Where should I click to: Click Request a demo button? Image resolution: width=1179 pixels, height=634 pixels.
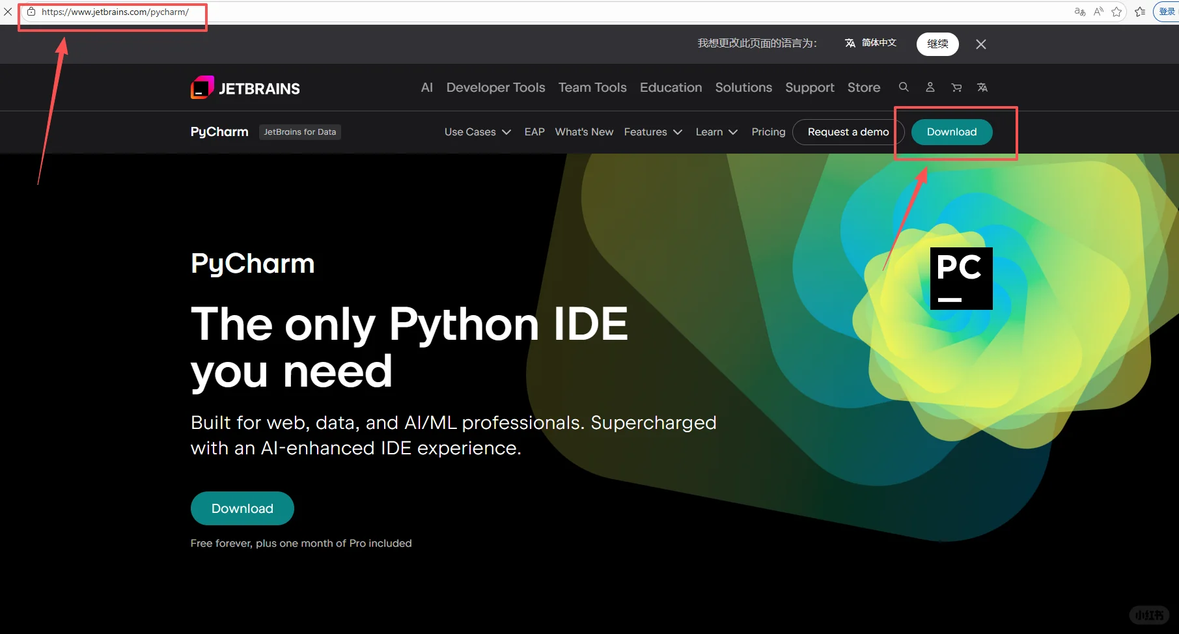click(x=848, y=132)
